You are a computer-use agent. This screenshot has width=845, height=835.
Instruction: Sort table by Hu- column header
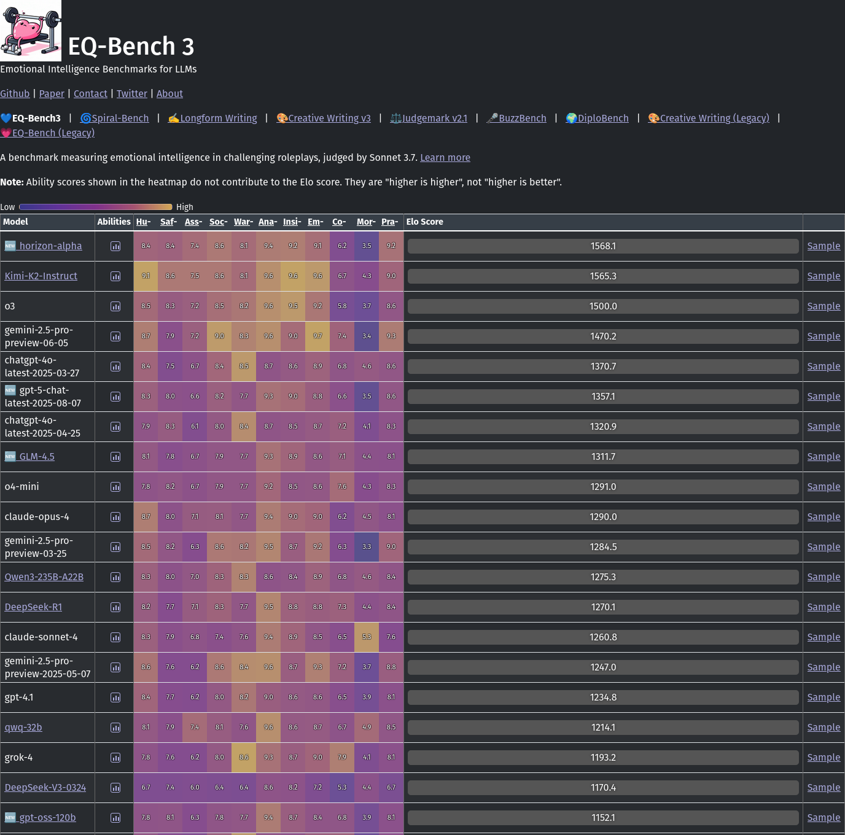pyautogui.click(x=143, y=222)
